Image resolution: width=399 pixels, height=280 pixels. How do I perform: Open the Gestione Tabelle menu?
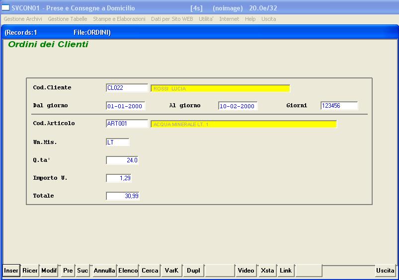pyautogui.click(x=68, y=19)
